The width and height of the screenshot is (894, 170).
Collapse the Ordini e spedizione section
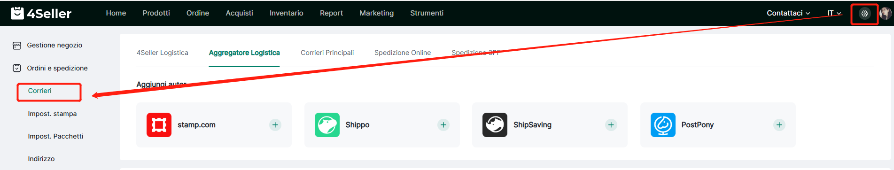click(51, 68)
